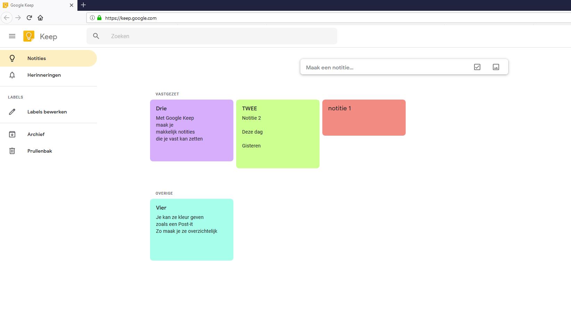Reload the page with the refresh icon
The image size is (571, 331).
[29, 18]
